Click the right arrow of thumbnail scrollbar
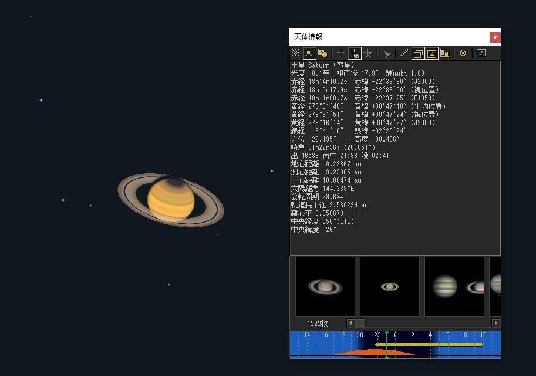This screenshot has width=536, height=376. [495, 323]
